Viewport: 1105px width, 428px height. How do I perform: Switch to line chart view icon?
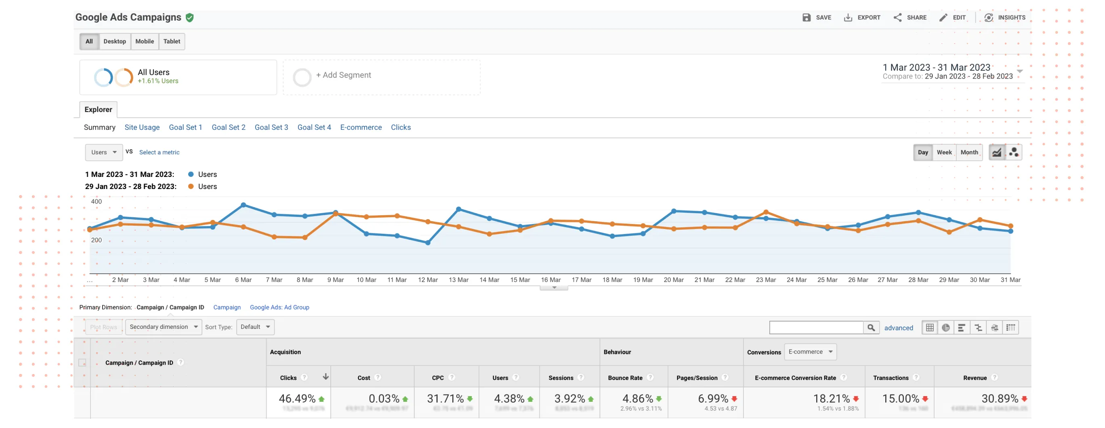click(x=997, y=152)
